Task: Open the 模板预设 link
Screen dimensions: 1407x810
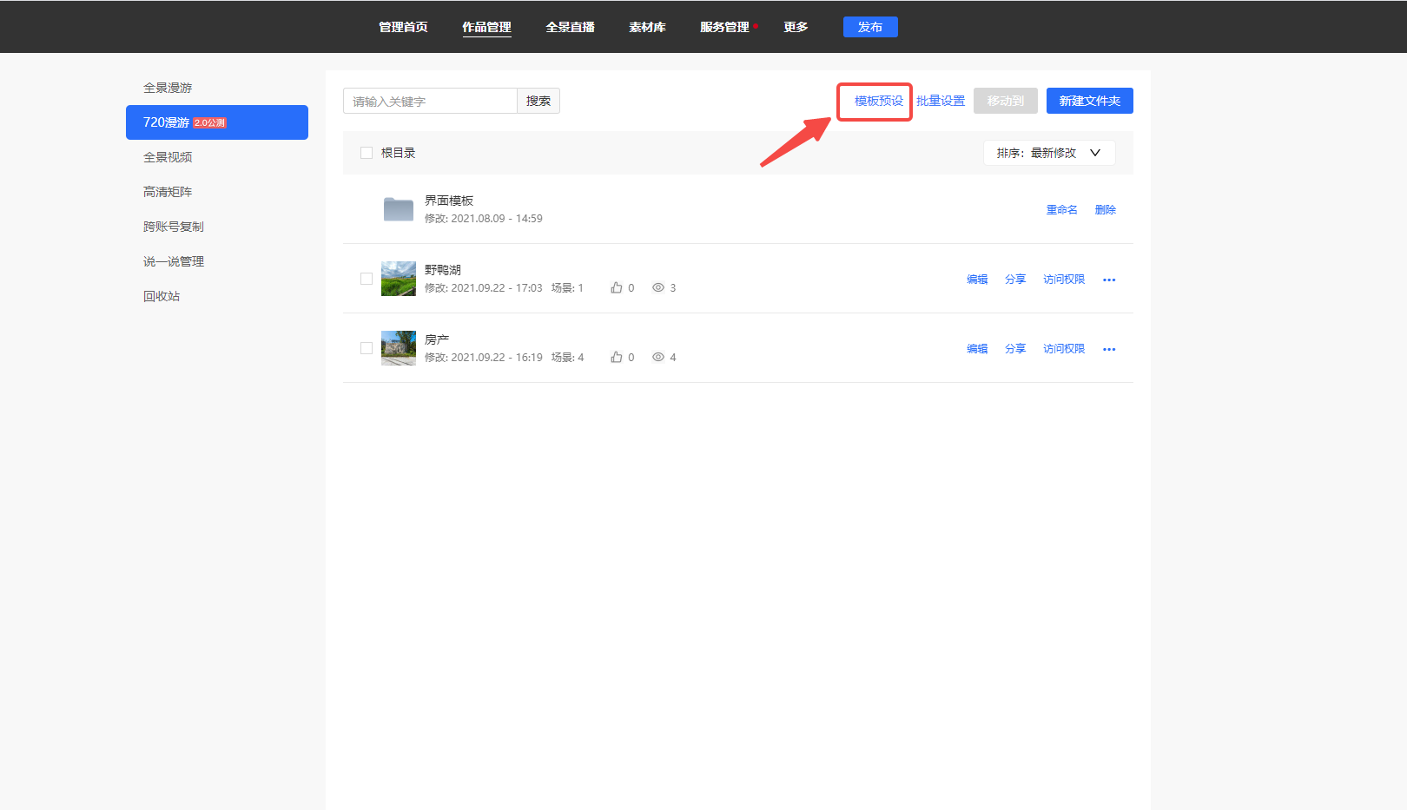Action: 878,101
